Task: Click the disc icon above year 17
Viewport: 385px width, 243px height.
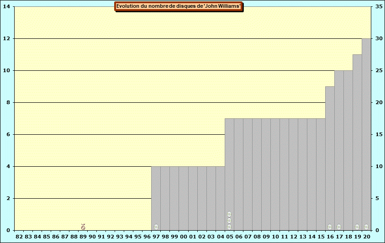Action: [339, 227]
